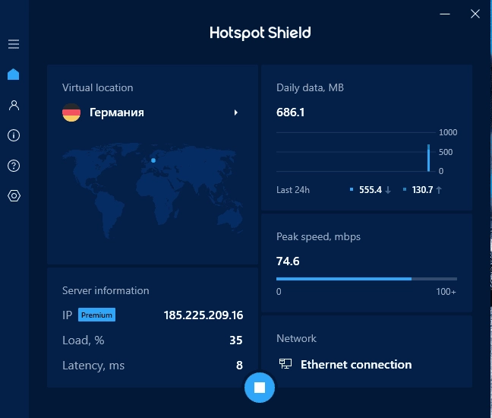This screenshot has width=492, height=418.
Task: Click daily data total 686.1
Action: [x=290, y=112]
